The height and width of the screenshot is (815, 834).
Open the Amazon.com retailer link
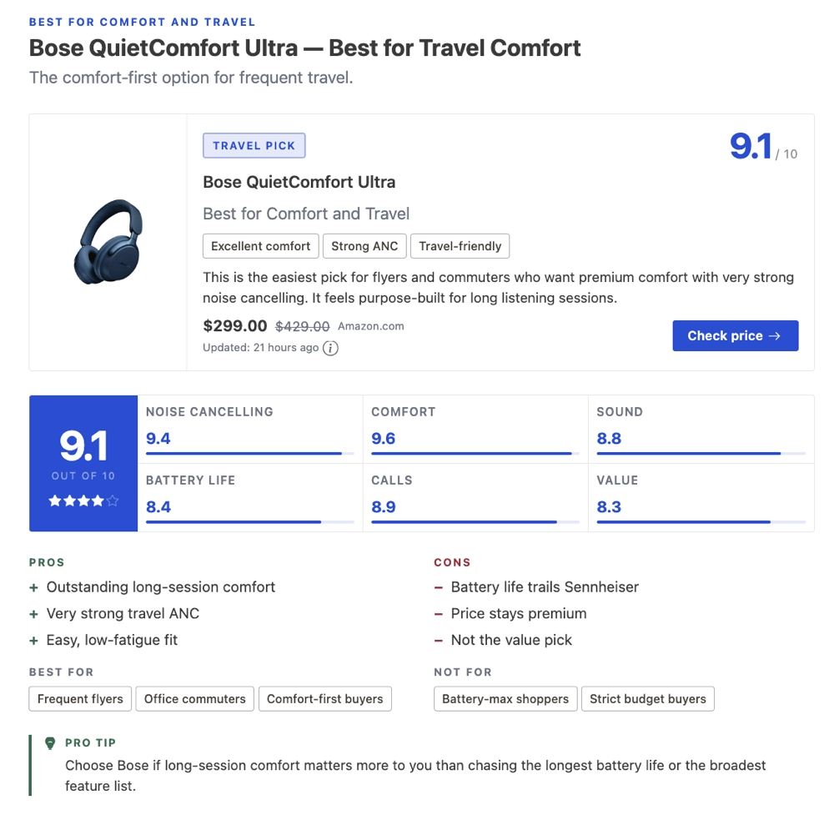pos(371,326)
